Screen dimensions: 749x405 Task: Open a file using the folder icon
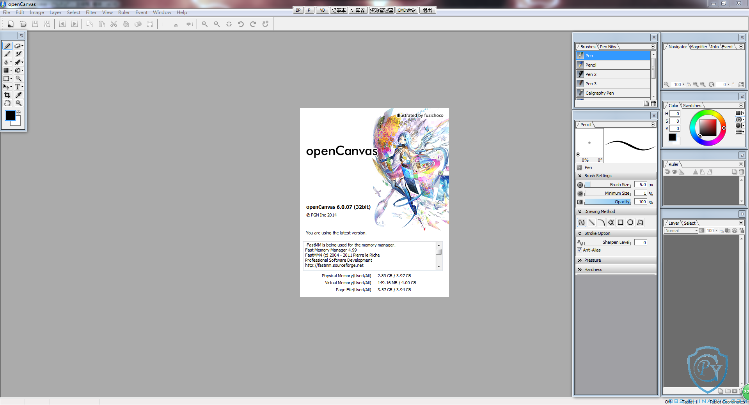click(23, 24)
